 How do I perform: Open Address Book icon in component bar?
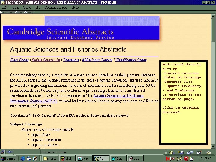199,152
